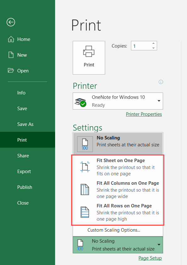
Task: Increase copies with the up arrow
Action: (x=153, y=43)
